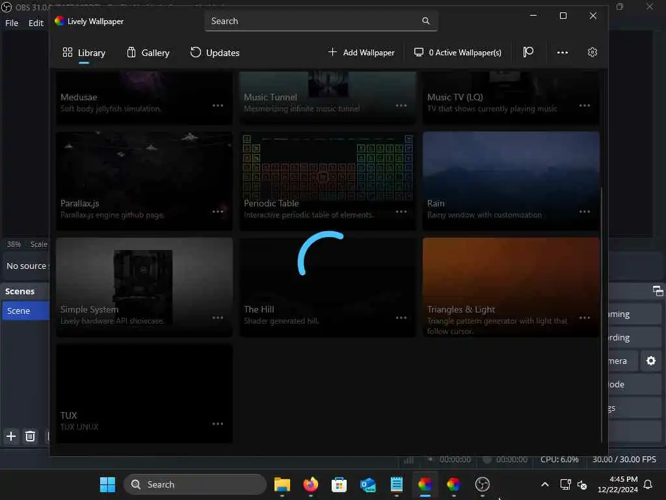
Task: Open the Updates tab
Action: [x=215, y=53]
